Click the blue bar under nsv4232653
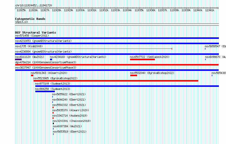The height and width of the screenshot is (144, 226). (x=117, y=43)
